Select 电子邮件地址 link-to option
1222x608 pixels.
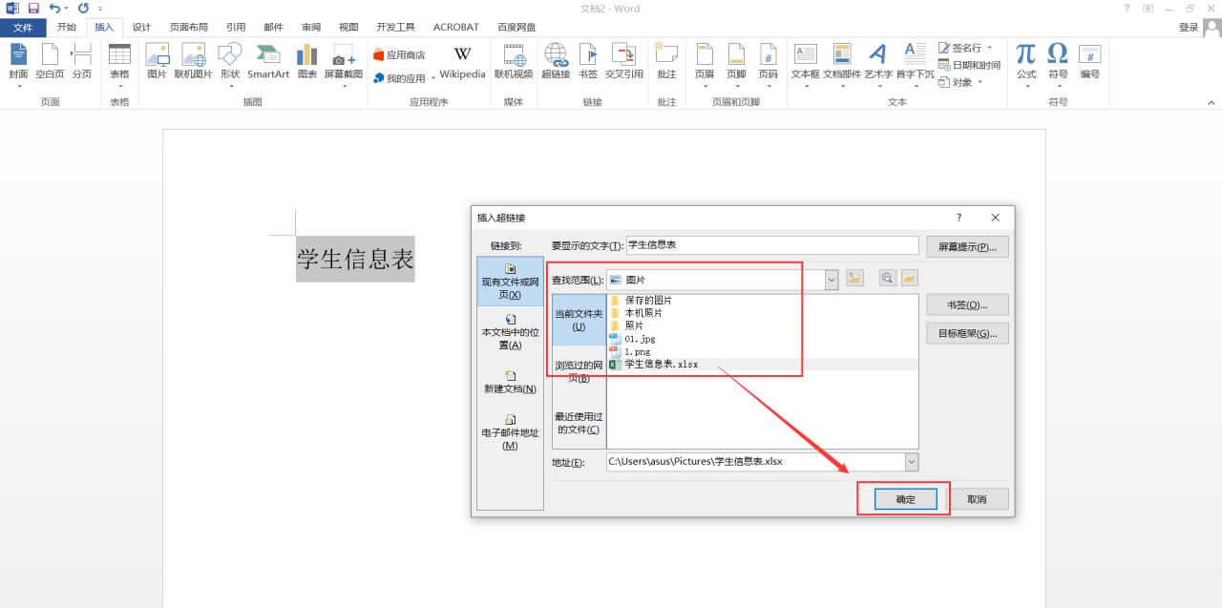(510, 431)
